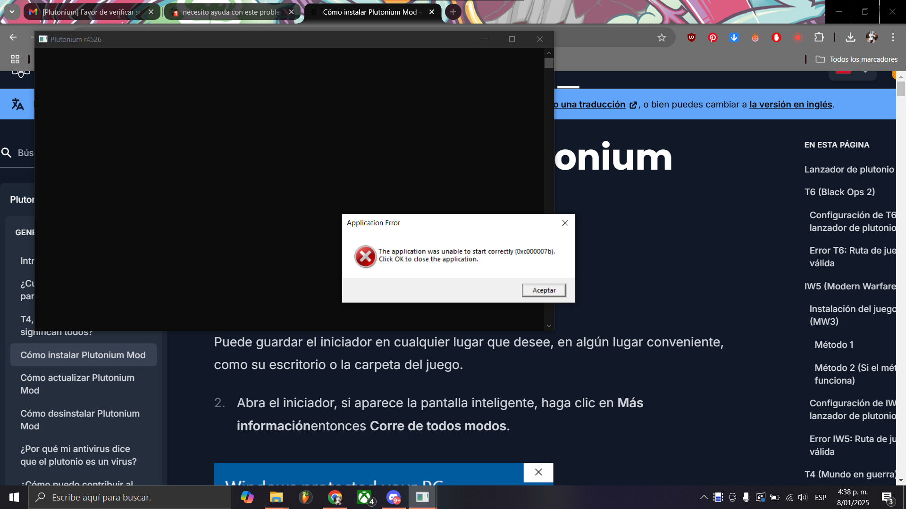
Task: Click the flame smiley extension icon
Action: click(x=755, y=38)
